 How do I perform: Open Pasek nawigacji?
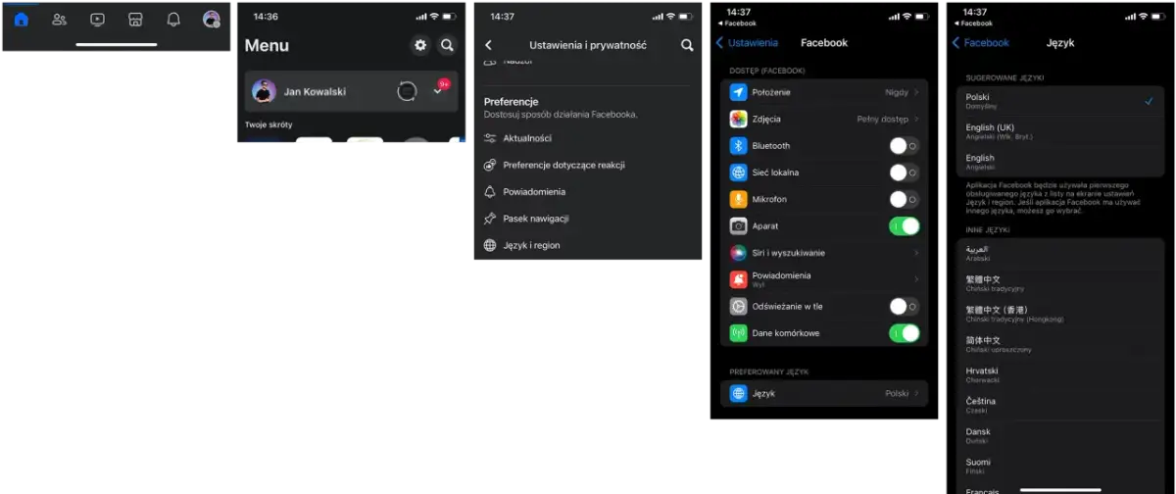pyautogui.click(x=588, y=219)
